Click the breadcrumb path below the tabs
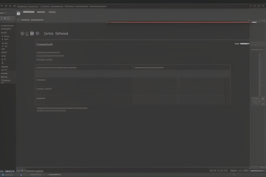Image resolution: width=266 pixels, height=177 pixels. pyautogui.click(x=32, y=20)
